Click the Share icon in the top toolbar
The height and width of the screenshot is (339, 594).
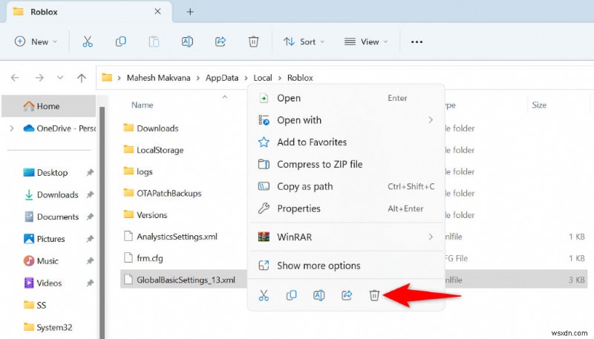220,42
